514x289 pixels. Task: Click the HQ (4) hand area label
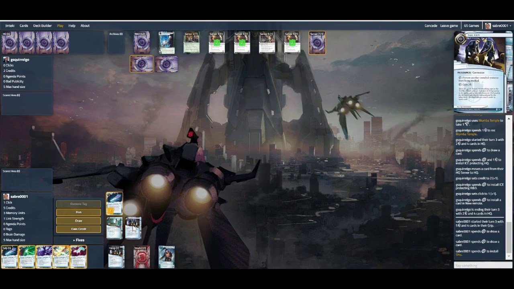(x=6, y=34)
